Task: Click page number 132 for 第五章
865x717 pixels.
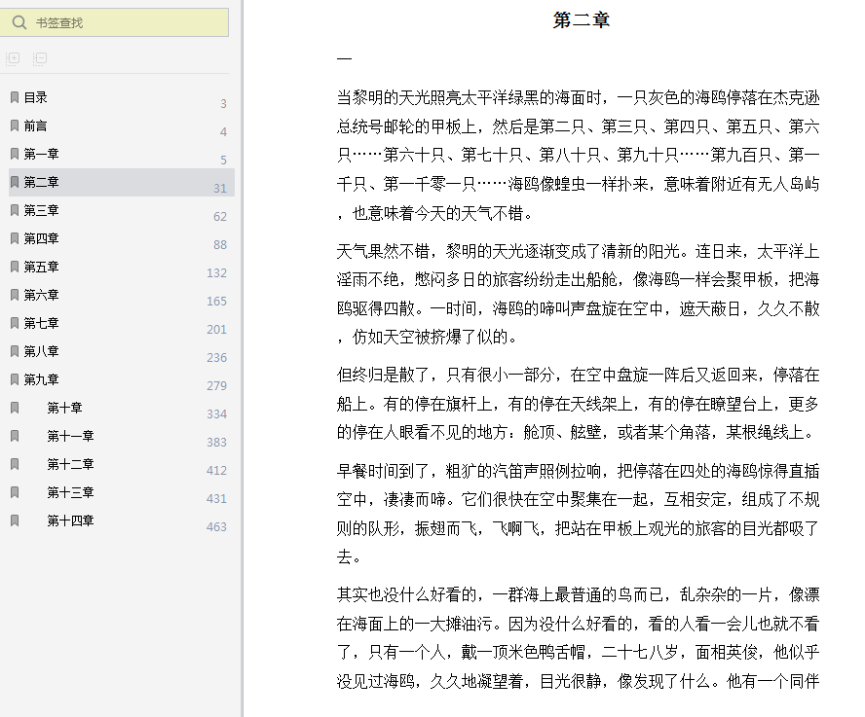Action: (217, 272)
